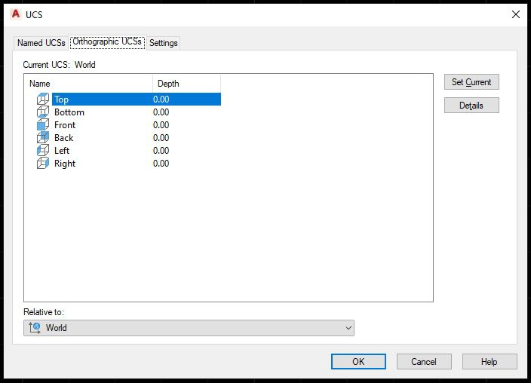Click the Top orthographic UCS cube icon

[x=42, y=100]
